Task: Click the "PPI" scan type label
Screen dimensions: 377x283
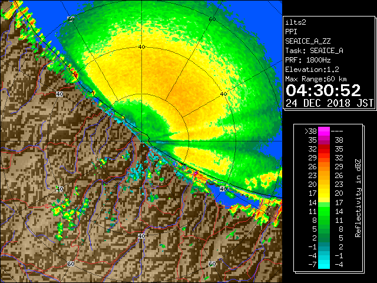Action: pyautogui.click(x=291, y=32)
